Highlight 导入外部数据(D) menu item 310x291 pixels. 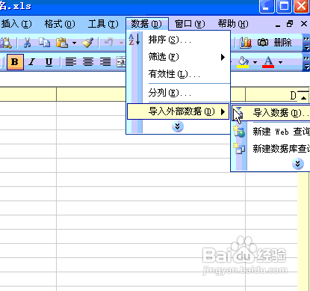pos(178,111)
